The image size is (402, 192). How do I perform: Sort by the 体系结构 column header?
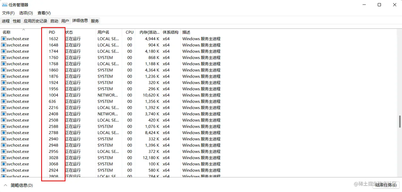[171, 32]
